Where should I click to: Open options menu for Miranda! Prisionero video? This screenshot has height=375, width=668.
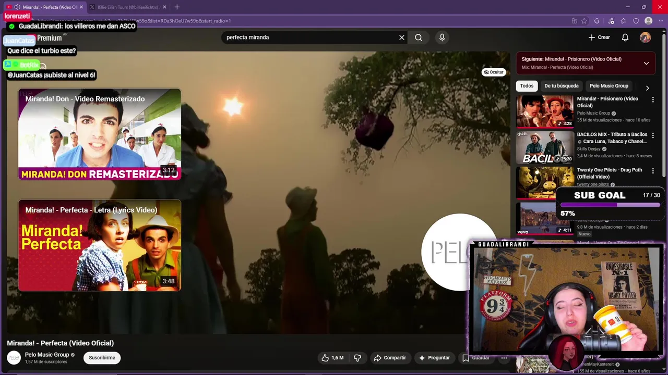(x=653, y=99)
